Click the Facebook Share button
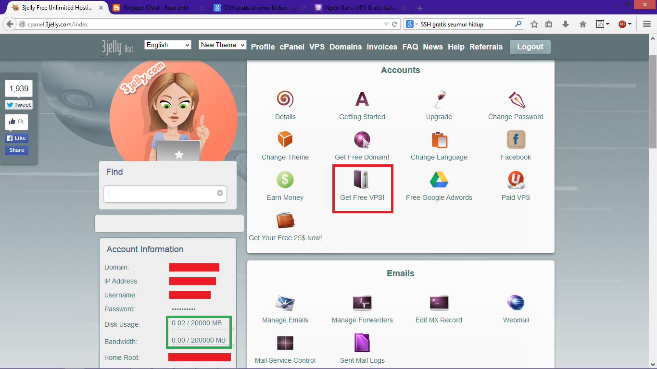Image resolution: width=657 pixels, height=369 pixels. (x=17, y=150)
